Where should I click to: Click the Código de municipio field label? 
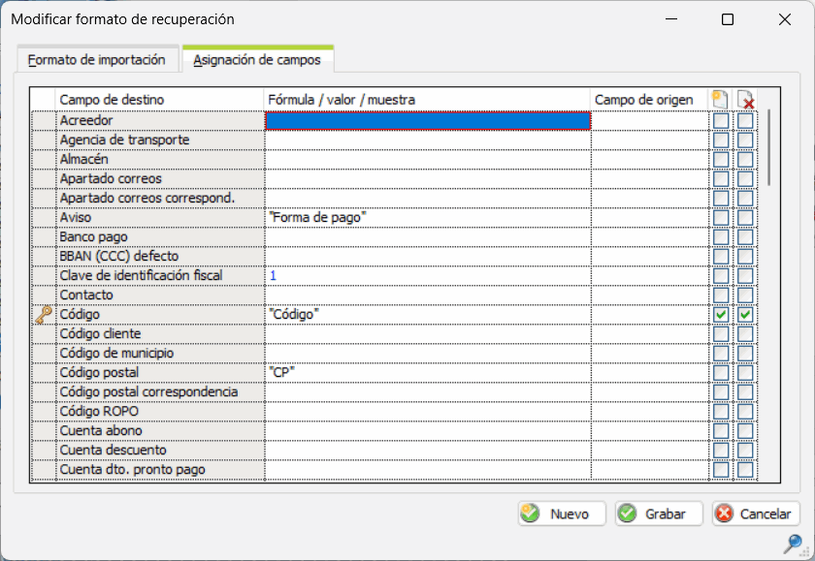(x=117, y=354)
